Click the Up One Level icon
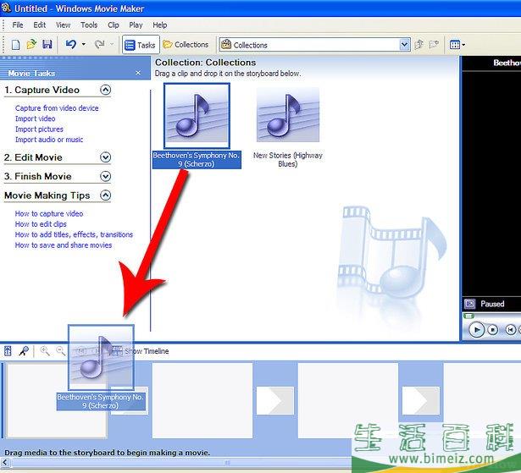The width and height of the screenshot is (521, 473). pos(419,44)
